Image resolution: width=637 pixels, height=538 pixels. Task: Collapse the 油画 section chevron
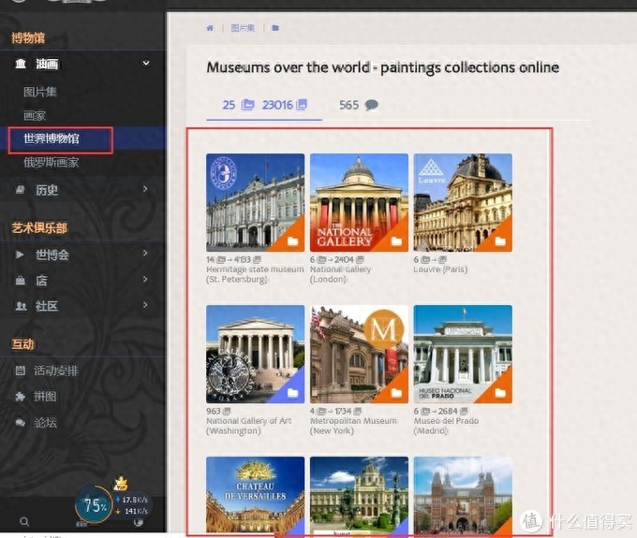point(146,64)
